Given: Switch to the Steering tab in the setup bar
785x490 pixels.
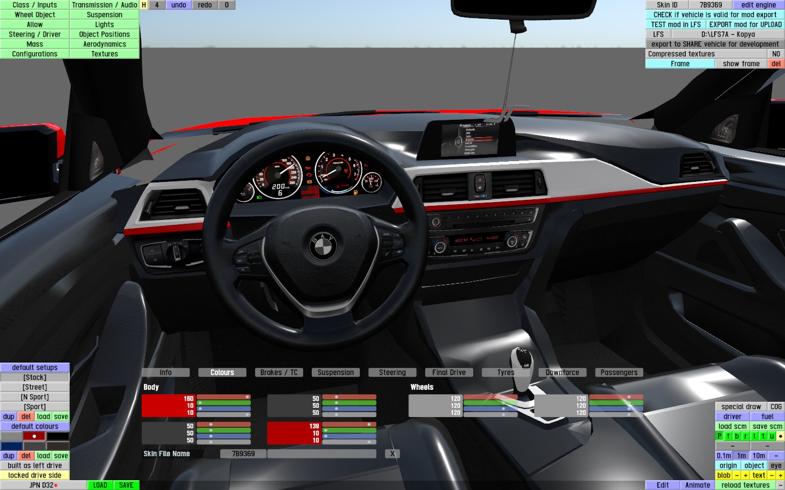Looking at the screenshot, I should pyautogui.click(x=392, y=372).
